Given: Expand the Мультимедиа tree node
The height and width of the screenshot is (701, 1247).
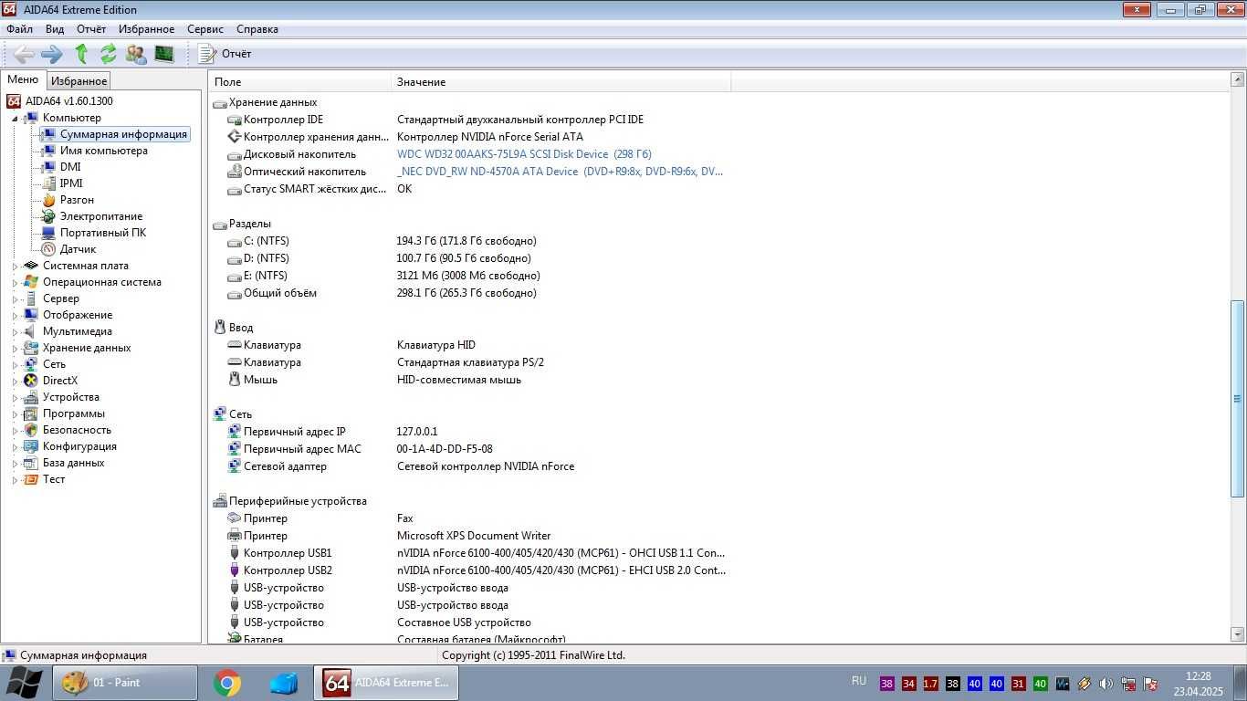Looking at the screenshot, I should click(x=15, y=332).
